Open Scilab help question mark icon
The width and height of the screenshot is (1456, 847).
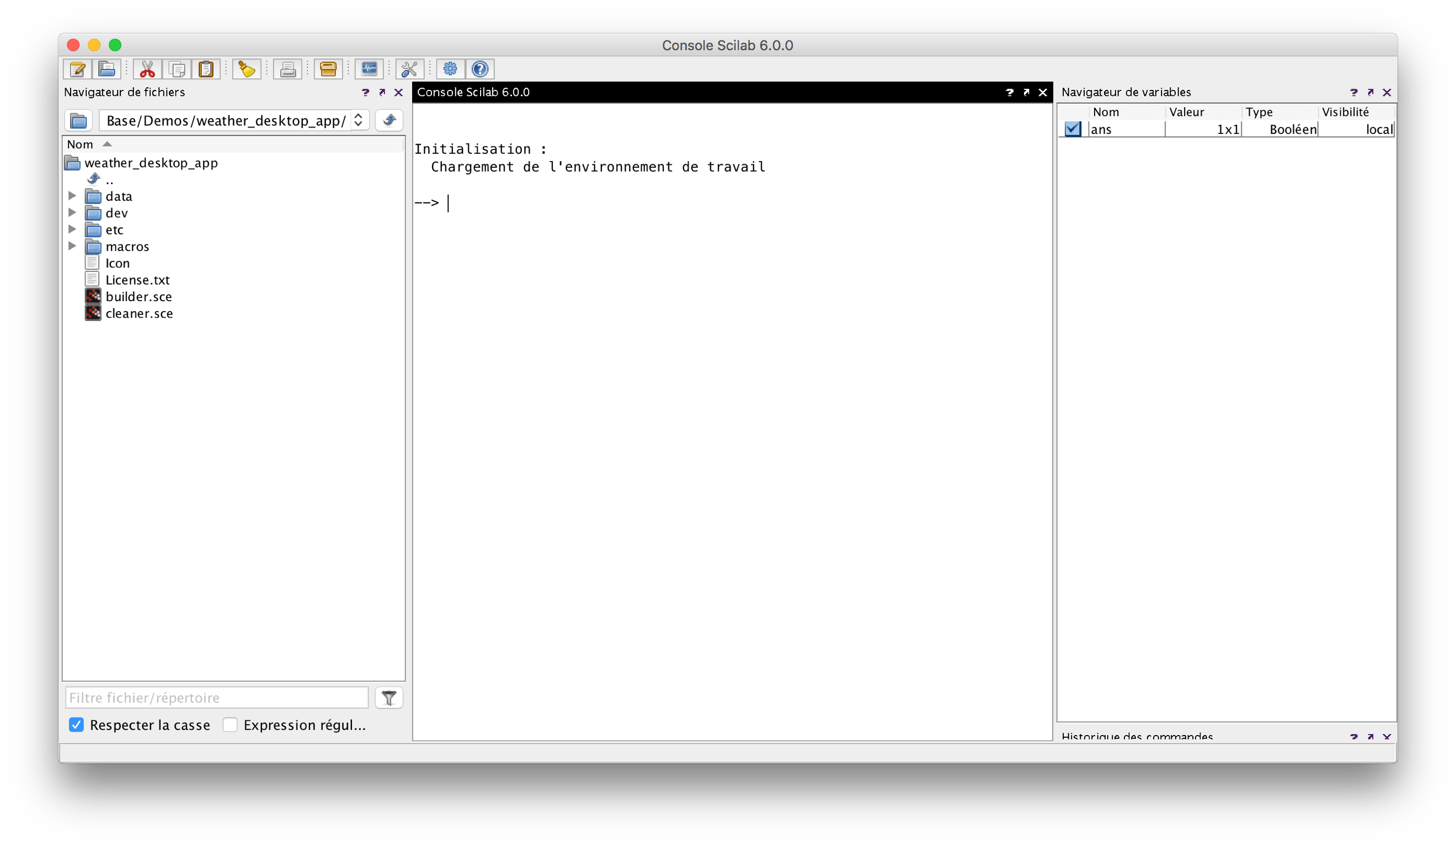pos(479,69)
